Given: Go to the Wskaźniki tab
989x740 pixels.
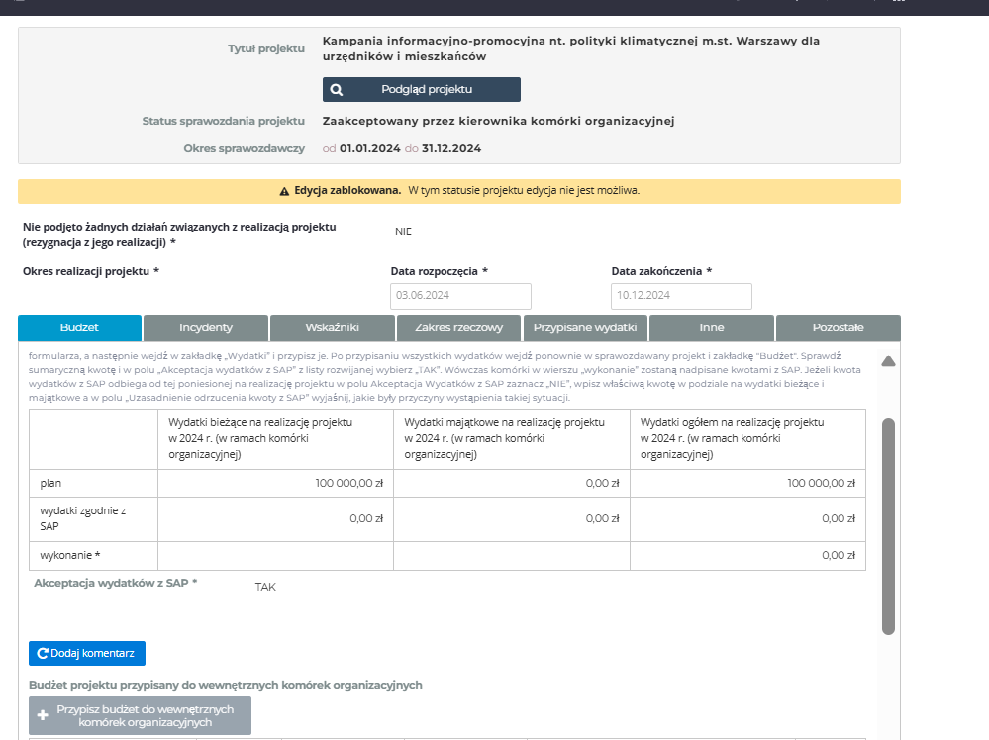Looking at the screenshot, I should (332, 327).
